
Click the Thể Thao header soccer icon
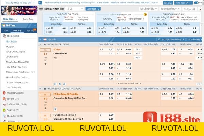4,26
